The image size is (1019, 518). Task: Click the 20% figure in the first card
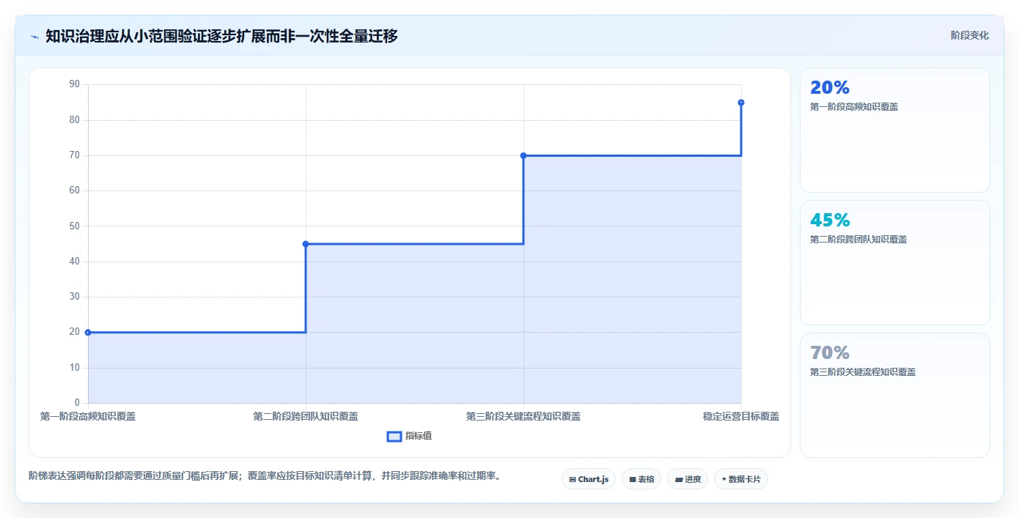[x=830, y=88]
